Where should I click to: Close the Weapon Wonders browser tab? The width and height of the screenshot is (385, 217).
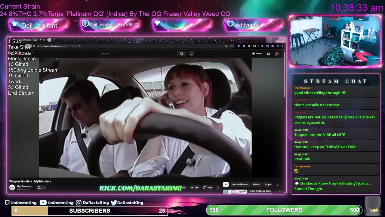coord(44,40)
